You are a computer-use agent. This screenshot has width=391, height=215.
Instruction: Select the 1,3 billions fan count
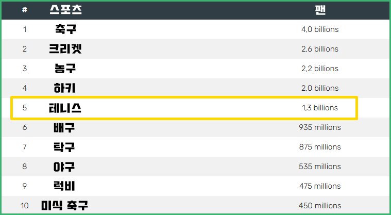320,108
